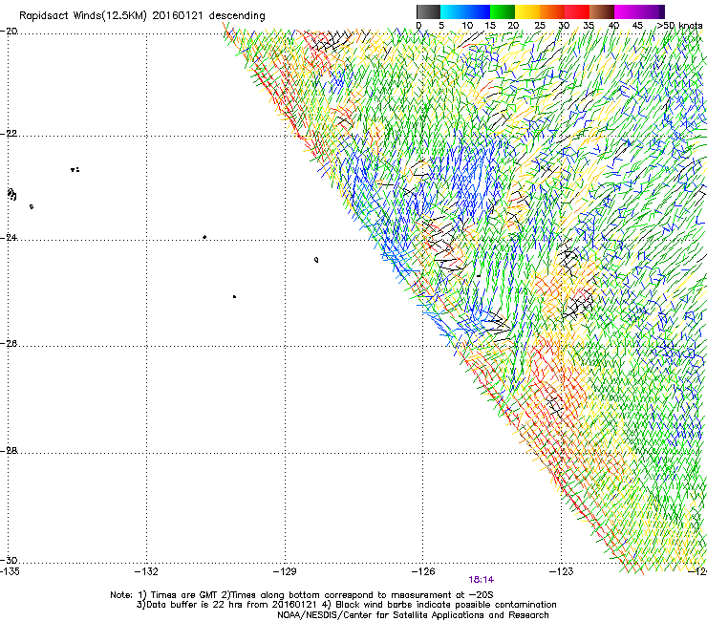The width and height of the screenshot is (707, 621).
Task: Click the word 'descending' in the title
Action: pyautogui.click(x=237, y=16)
